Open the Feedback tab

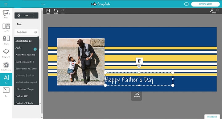(x=212, y=117)
